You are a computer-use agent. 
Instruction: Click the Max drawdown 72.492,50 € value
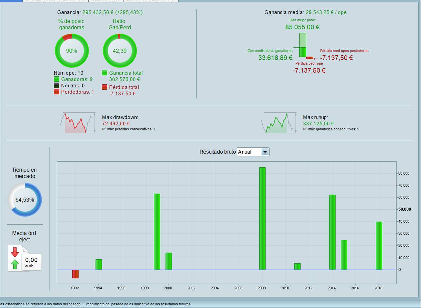coord(116,124)
